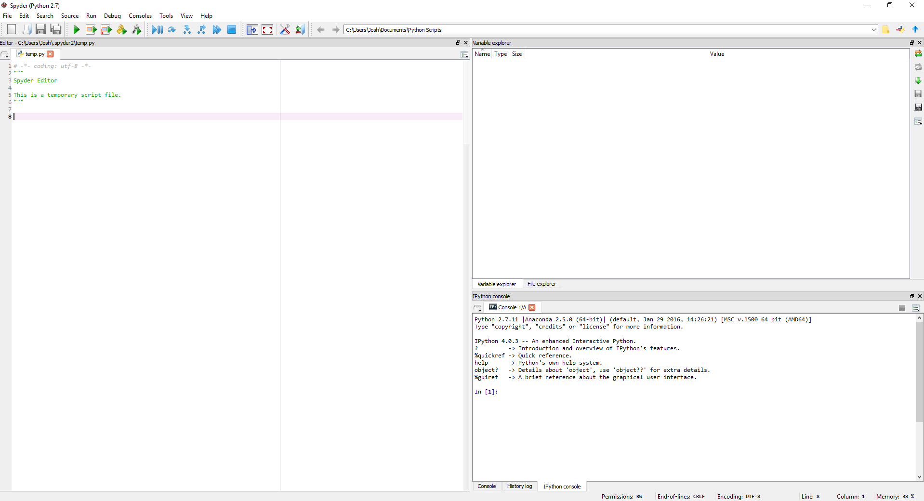Open the Tools menu
Screen dimensions: 924x501
pos(166,16)
